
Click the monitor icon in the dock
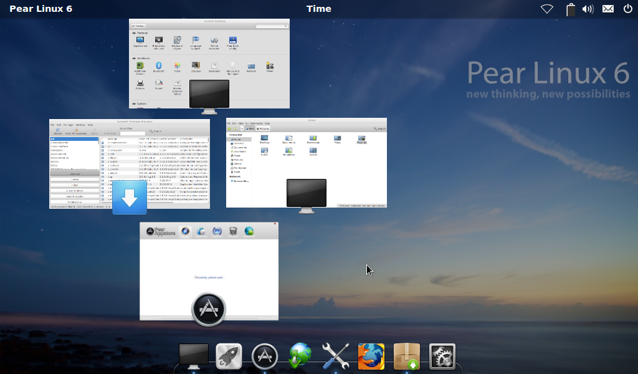coord(194,356)
